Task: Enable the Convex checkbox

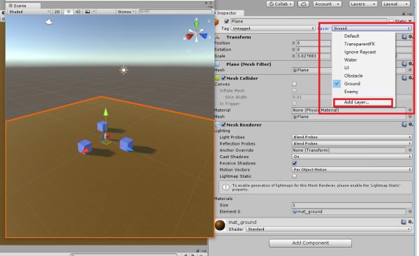Action: 294,84
